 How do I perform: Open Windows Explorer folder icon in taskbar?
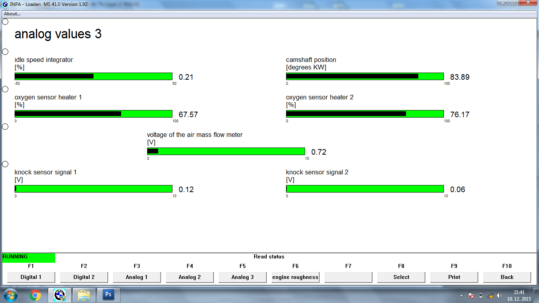point(84,295)
